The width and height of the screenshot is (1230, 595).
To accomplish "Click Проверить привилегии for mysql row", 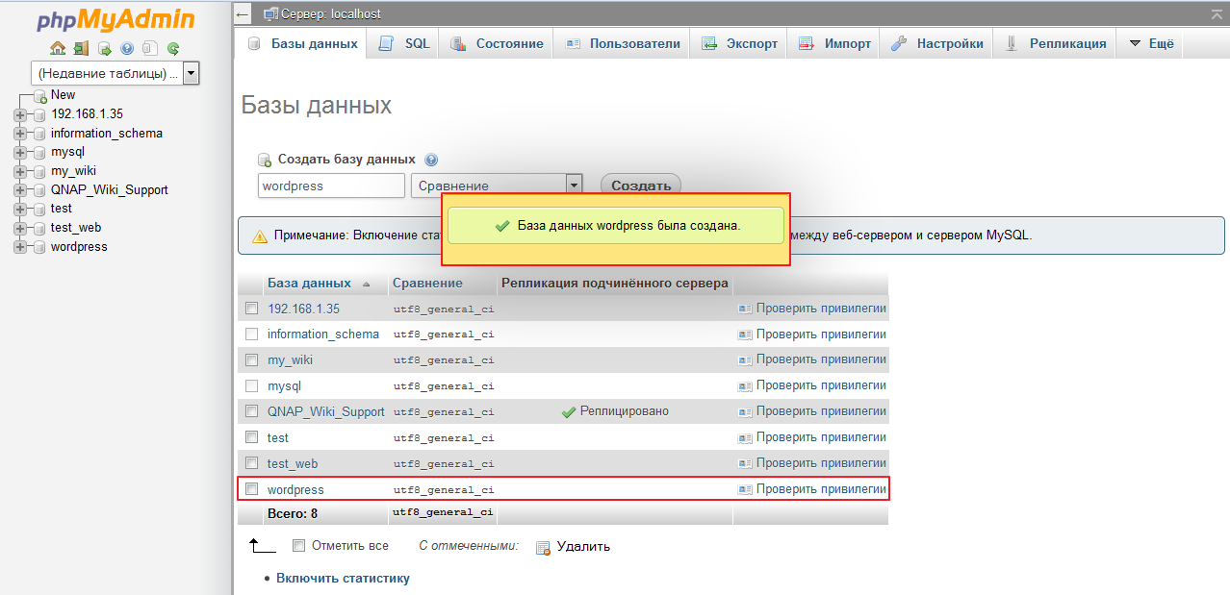I will pyautogui.click(x=812, y=385).
